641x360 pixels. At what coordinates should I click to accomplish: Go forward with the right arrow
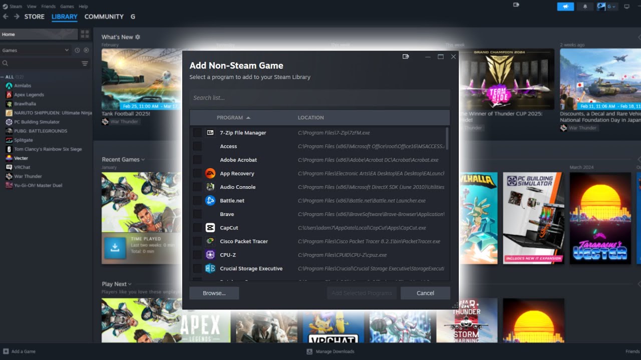point(17,16)
